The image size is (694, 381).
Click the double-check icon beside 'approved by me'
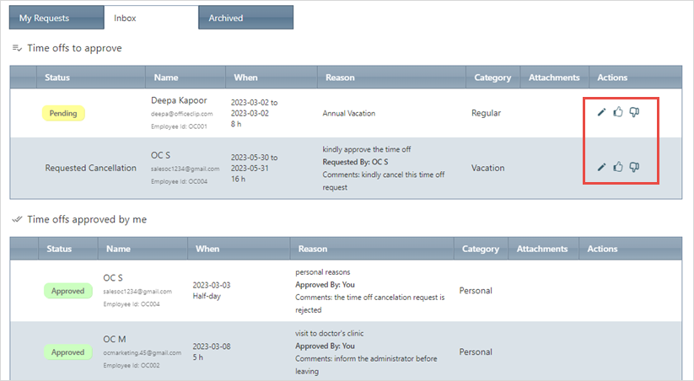pos(17,219)
